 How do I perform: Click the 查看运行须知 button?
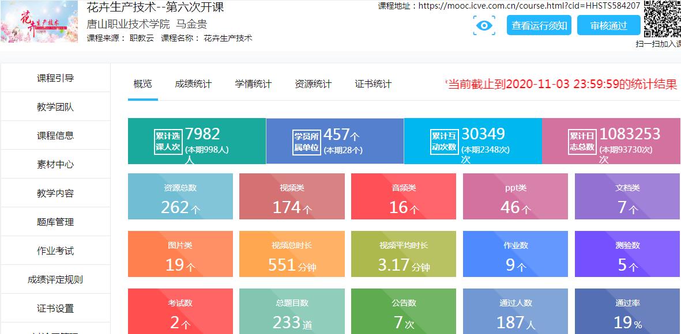(539, 25)
